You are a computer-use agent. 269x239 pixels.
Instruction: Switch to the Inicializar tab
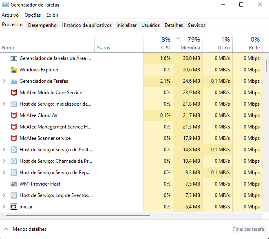pyautogui.click(x=126, y=25)
